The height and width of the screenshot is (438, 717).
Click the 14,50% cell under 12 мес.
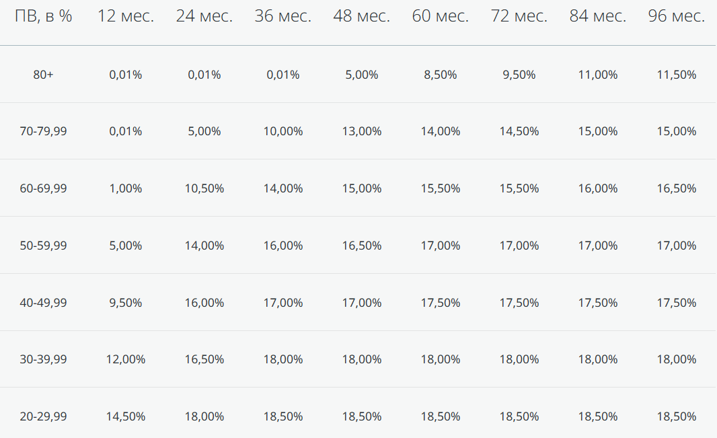[x=126, y=416]
